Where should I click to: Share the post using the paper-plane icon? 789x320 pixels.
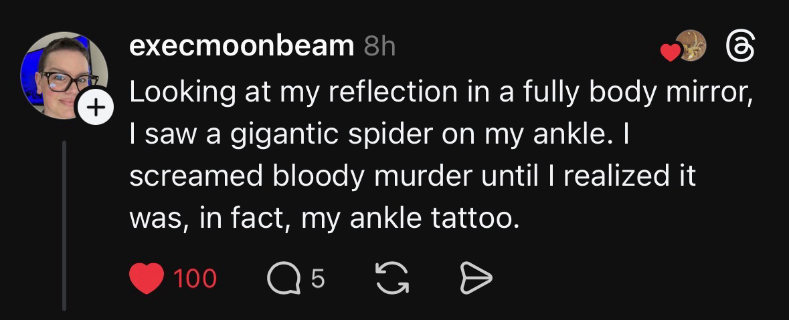(474, 278)
